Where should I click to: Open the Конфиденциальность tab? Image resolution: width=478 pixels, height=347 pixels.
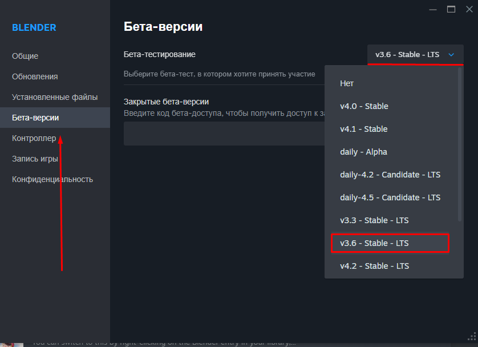[x=52, y=179]
